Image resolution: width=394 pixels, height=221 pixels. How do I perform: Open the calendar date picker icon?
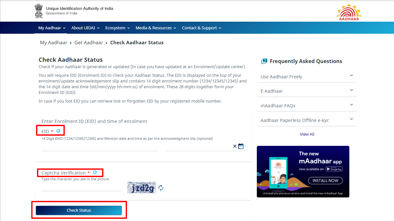pos(241,146)
